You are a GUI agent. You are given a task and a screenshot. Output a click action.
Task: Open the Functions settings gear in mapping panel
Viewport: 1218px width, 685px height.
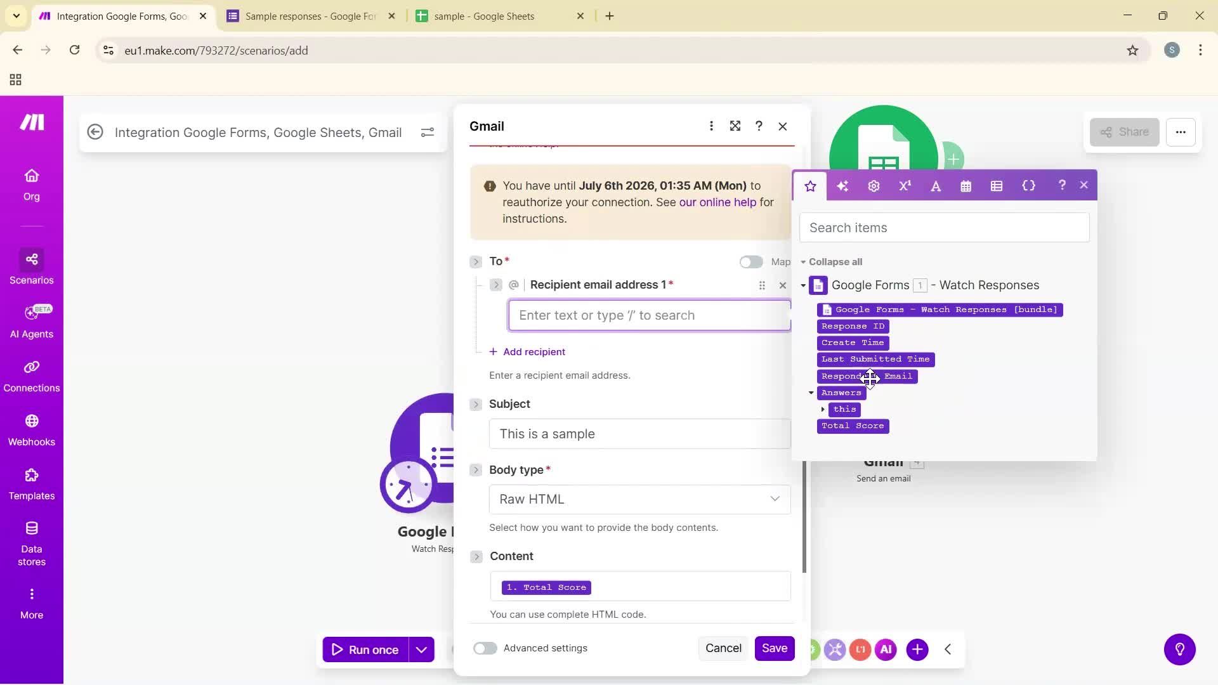[874, 185]
